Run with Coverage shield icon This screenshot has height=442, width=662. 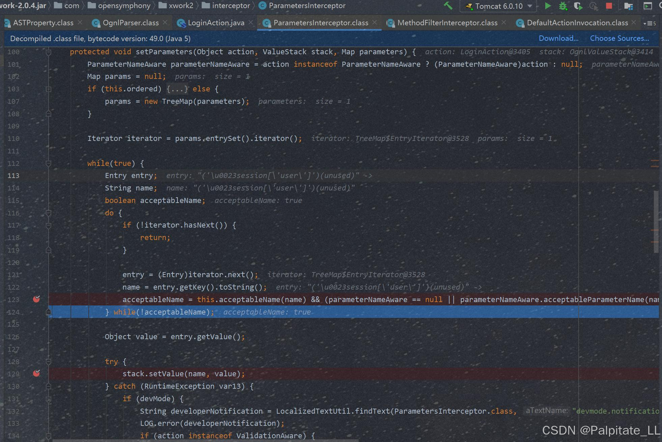pyautogui.click(x=578, y=6)
